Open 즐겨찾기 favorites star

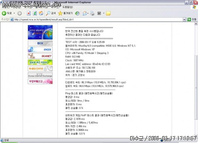pos(65,13)
